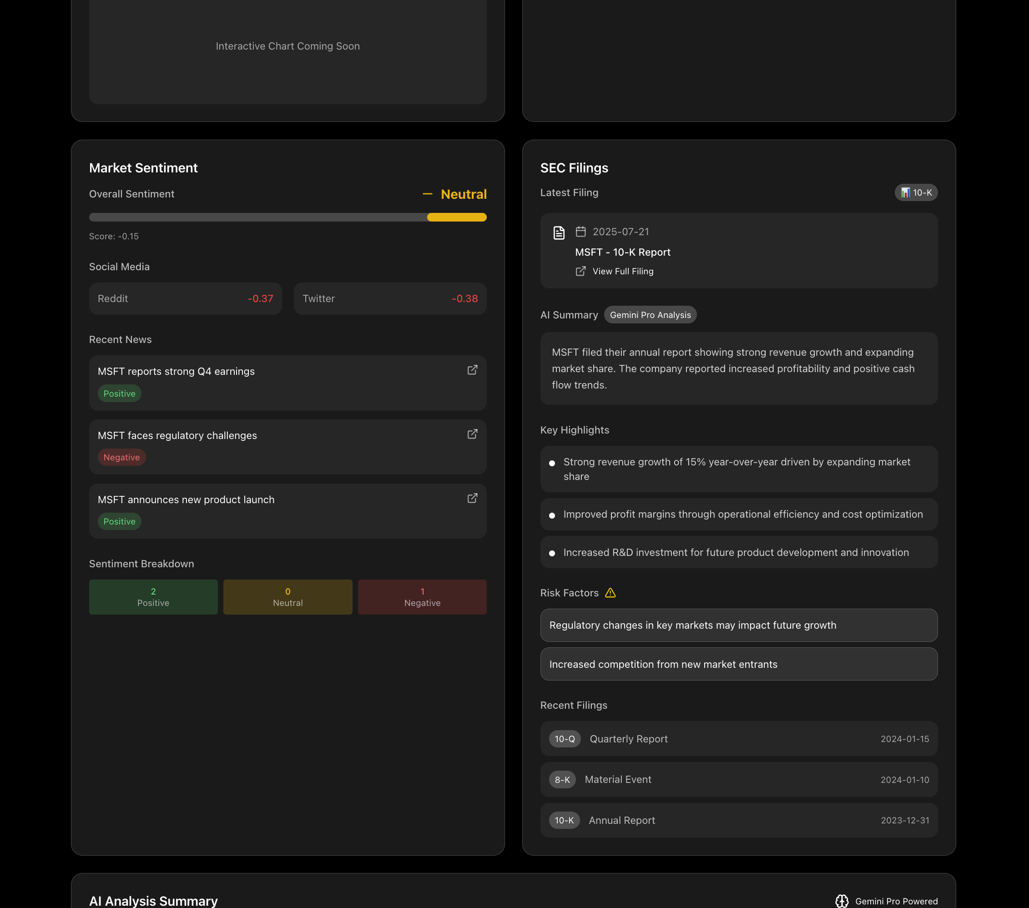1029x908 pixels.
Task: Click external link icon beside View Full Filing
Action: point(580,271)
